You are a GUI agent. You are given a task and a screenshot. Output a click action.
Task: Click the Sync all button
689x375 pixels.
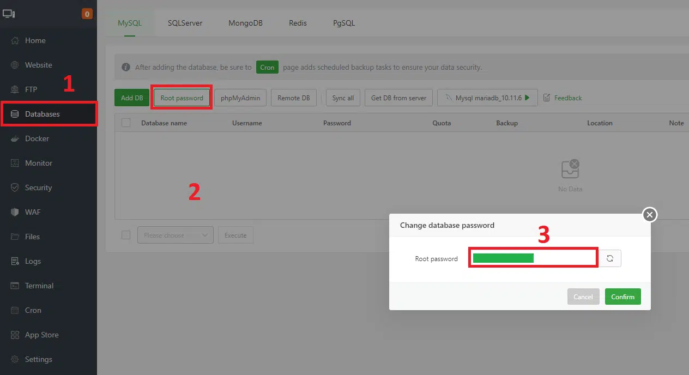point(343,98)
